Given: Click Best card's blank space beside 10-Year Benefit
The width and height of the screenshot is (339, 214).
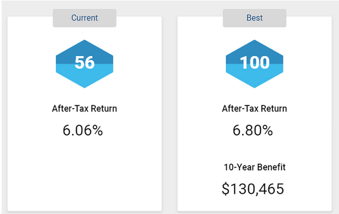Looking at the screenshot, I should tap(309, 167).
